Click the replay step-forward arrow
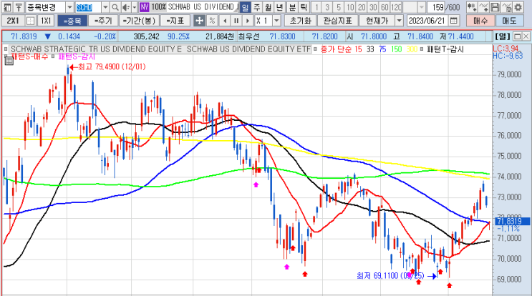 tap(248, 21)
